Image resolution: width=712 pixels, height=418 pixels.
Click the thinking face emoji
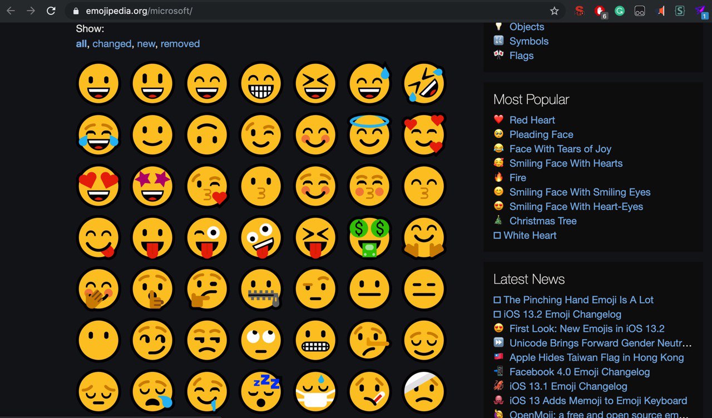[x=207, y=289]
